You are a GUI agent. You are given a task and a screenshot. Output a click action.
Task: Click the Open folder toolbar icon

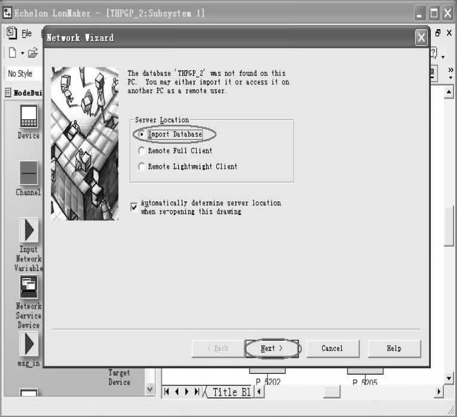tap(33, 53)
